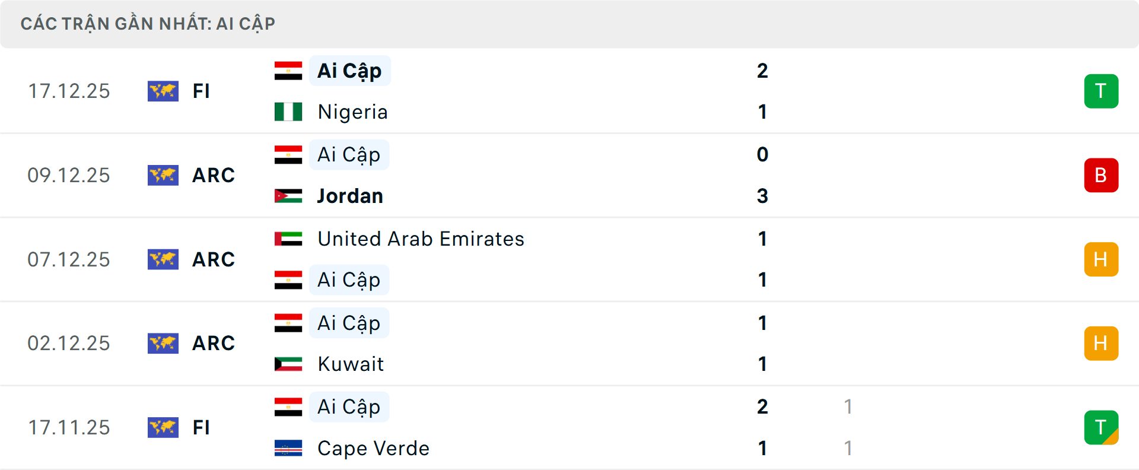Click the Nigeria flag icon
The height and width of the screenshot is (470, 1139).
[288, 112]
